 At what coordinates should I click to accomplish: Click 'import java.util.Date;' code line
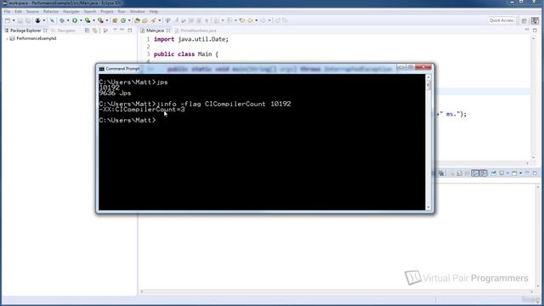(191, 40)
